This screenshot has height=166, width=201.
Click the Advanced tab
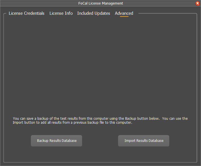click(124, 13)
